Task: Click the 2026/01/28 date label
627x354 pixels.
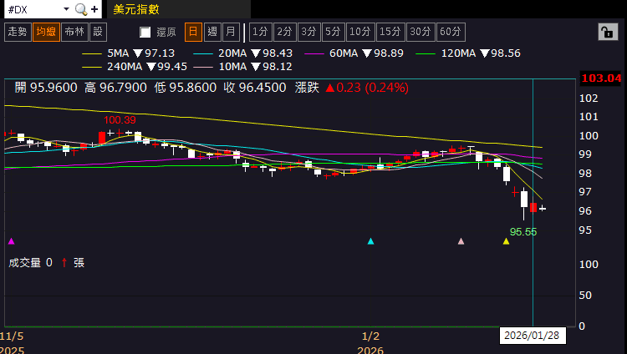Action: click(533, 335)
